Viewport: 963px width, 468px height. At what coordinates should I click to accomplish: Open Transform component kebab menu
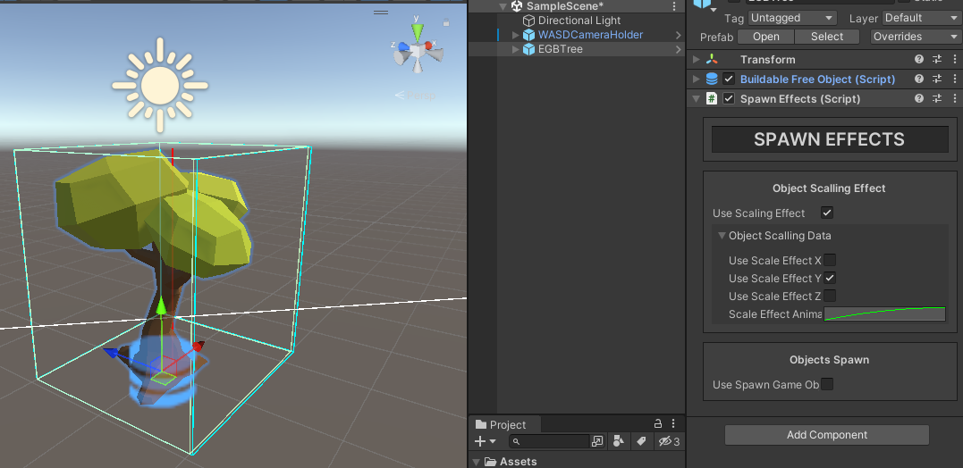(954, 60)
